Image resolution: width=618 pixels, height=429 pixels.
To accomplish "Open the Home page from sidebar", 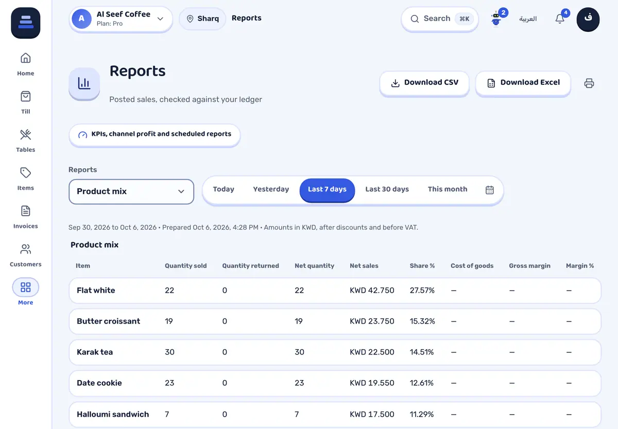I will click(x=25, y=64).
